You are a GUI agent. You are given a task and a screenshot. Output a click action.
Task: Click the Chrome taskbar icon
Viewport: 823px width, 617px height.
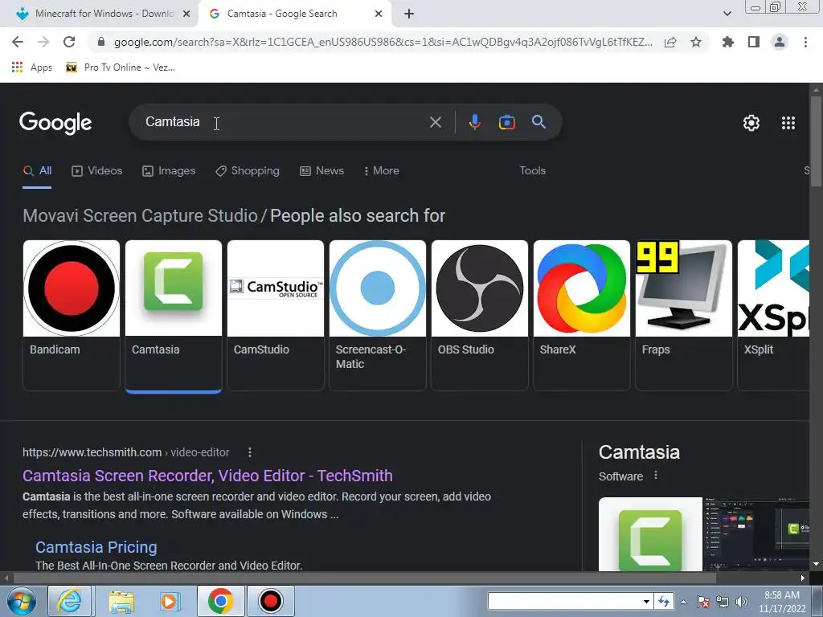[x=220, y=601]
